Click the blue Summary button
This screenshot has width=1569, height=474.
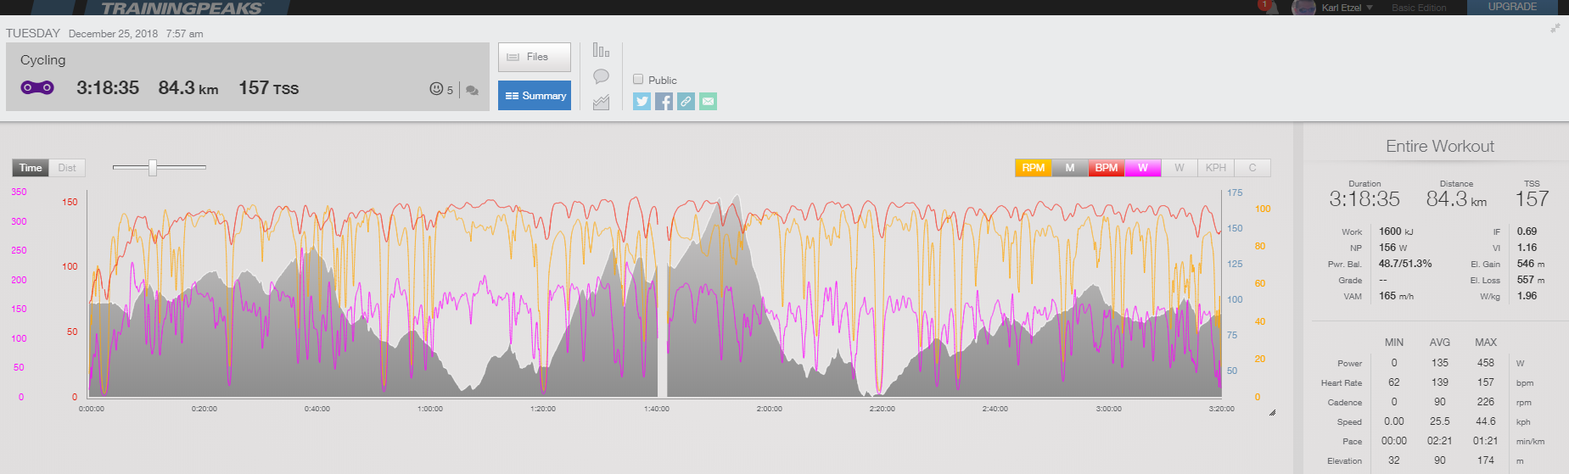(x=534, y=96)
